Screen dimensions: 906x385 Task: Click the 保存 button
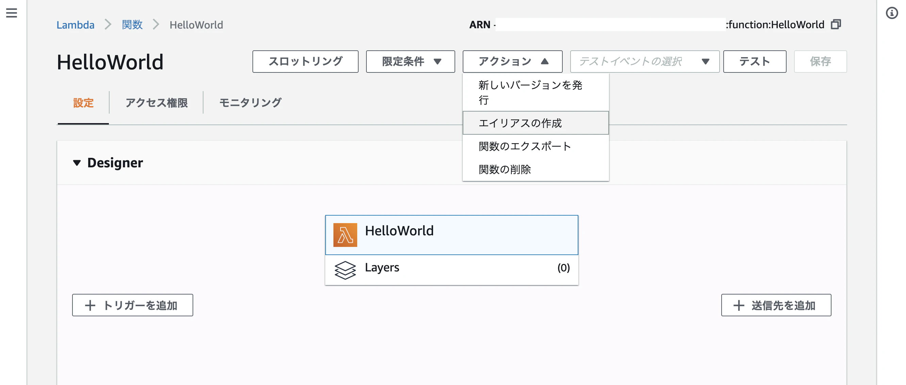(820, 62)
